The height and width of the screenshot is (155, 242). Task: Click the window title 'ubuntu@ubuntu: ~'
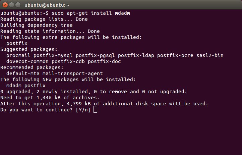point(47,5)
